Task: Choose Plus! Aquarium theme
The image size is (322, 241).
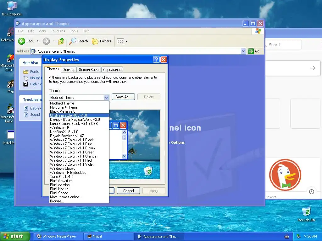Action: coord(79,181)
